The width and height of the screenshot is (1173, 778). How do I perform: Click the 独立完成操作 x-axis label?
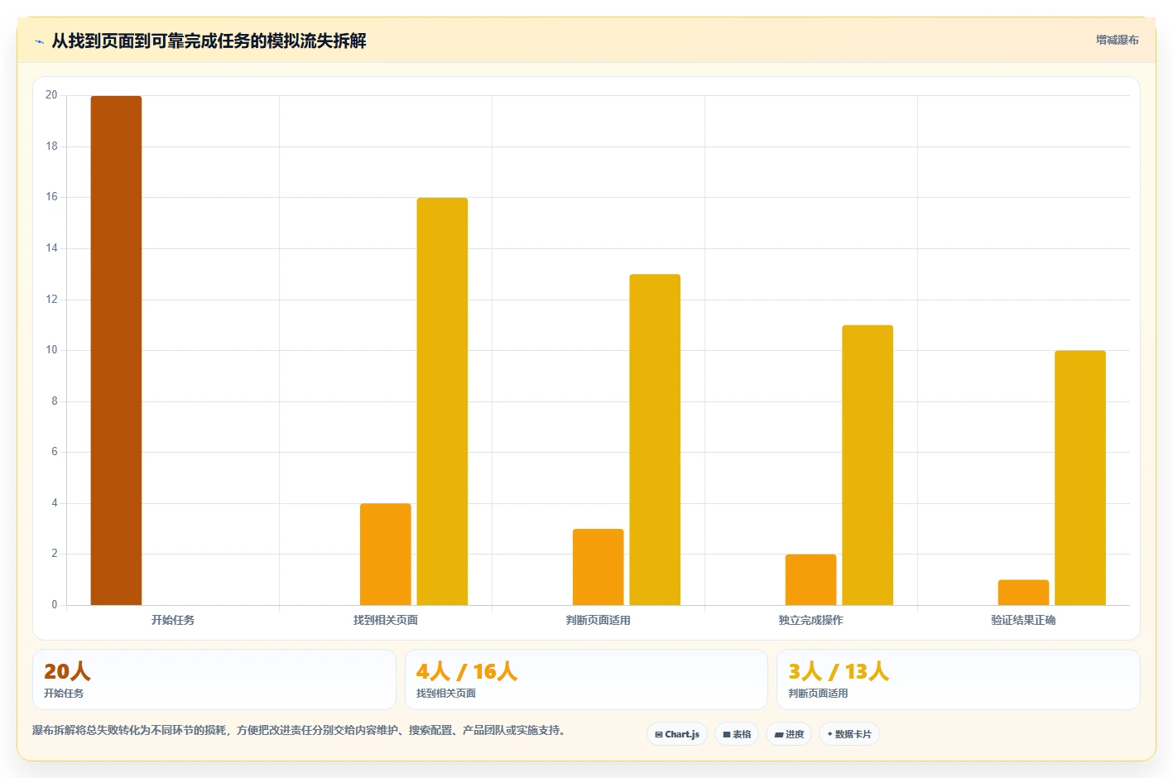point(811,620)
